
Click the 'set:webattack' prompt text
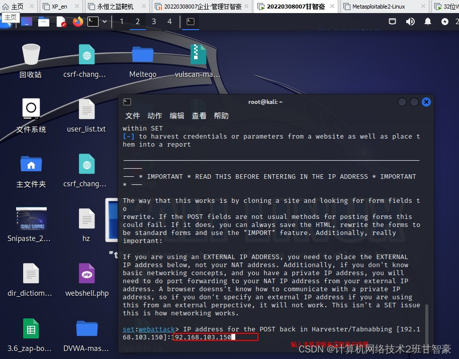[149, 329]
